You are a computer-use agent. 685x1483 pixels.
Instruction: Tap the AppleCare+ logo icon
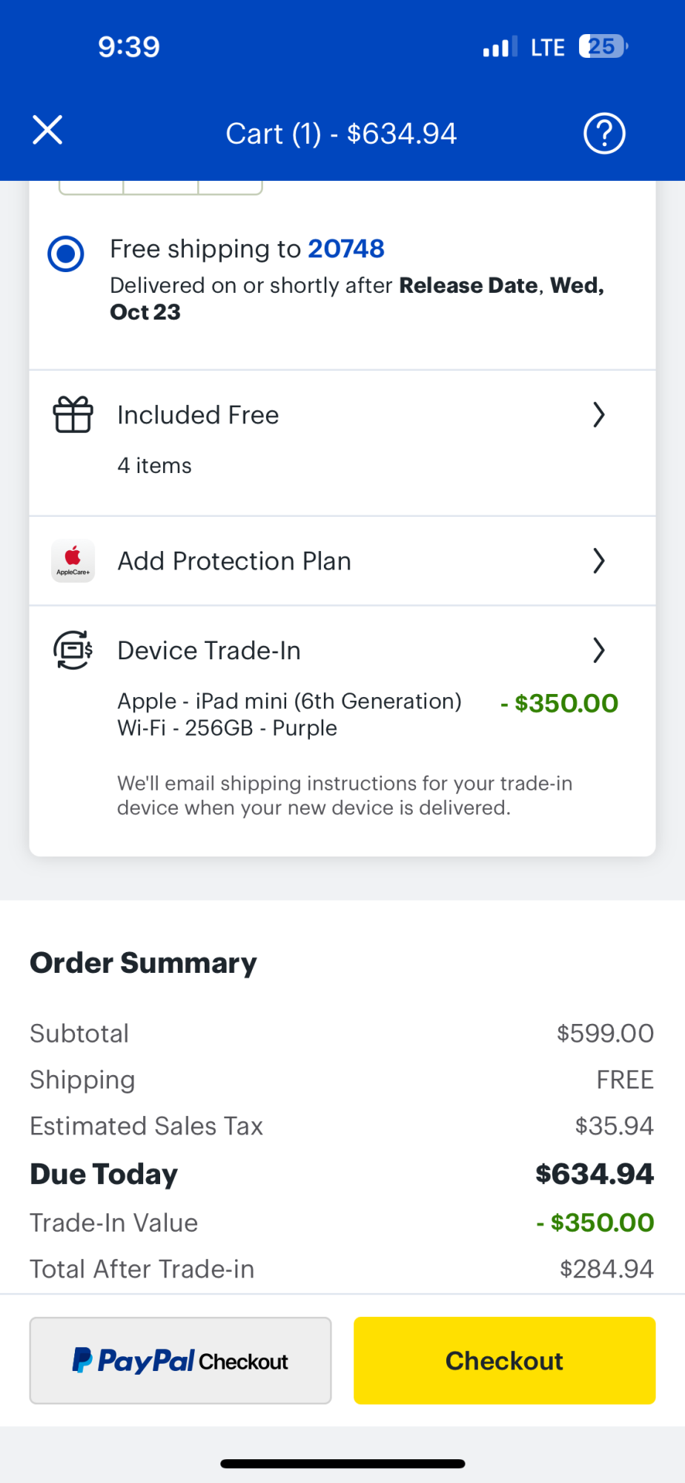coord(73,561)
